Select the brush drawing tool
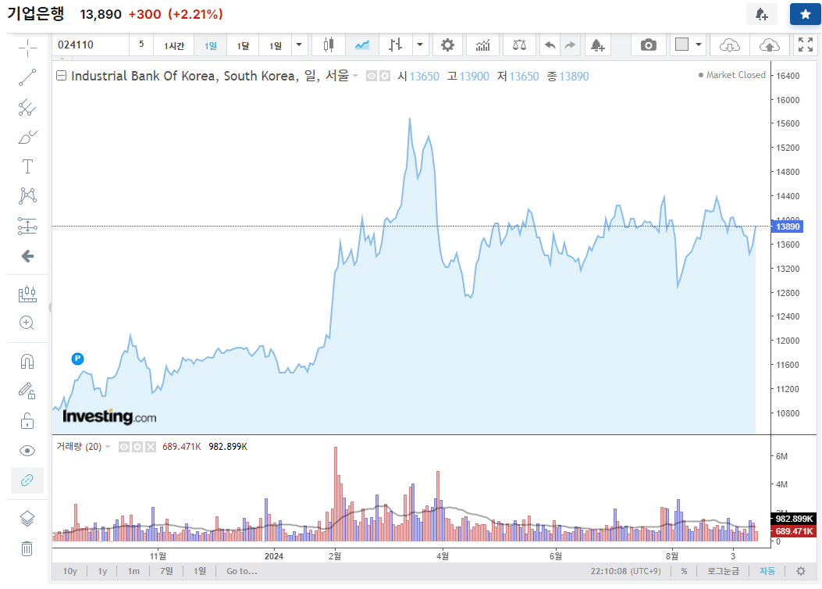This screenshot has width=822, height=589. (x=27, y=137)
